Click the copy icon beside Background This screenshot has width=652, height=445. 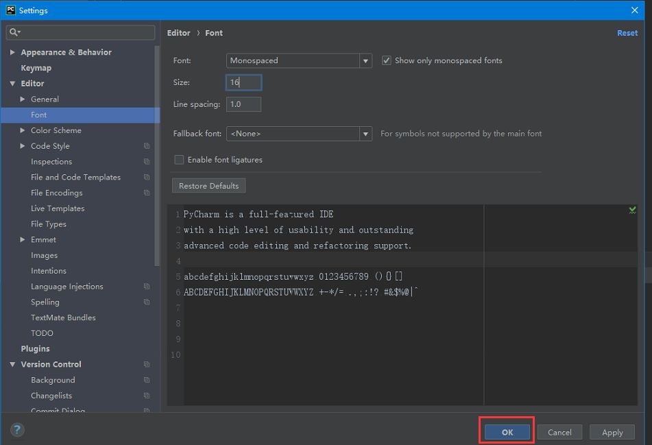pyautogui.click(x=147, y=380)
